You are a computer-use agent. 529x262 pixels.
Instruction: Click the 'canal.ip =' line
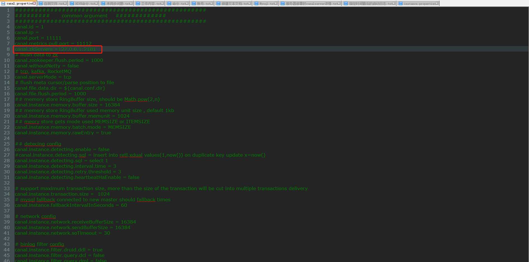tap(27, 32)
